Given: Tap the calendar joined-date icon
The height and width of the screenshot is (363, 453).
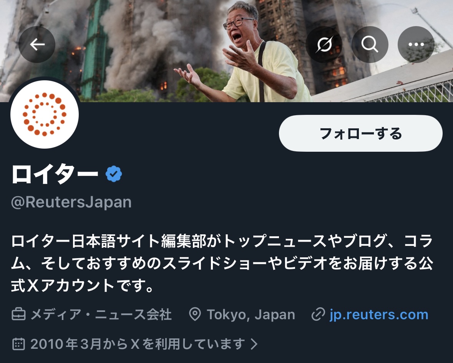Looking at the screenshot, I should click(19, 344).
